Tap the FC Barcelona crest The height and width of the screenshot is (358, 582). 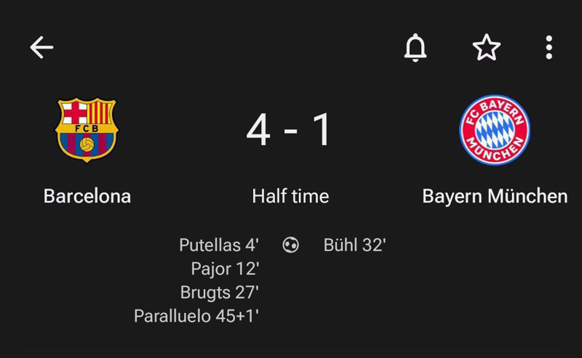pos(87,130)
